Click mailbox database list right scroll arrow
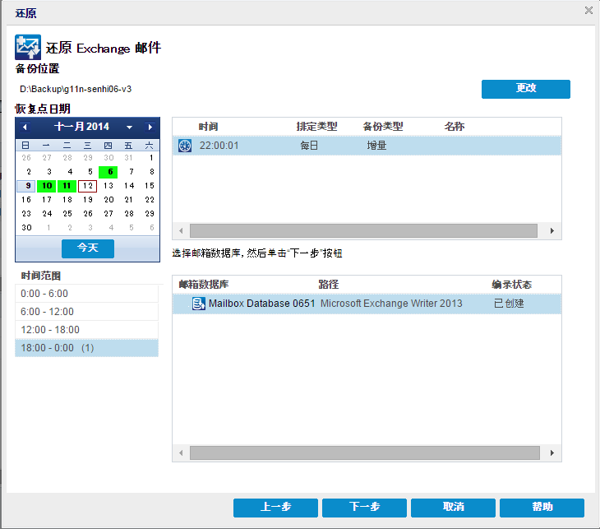The height and width of the screenshot is (529, 600). point(552,453)
